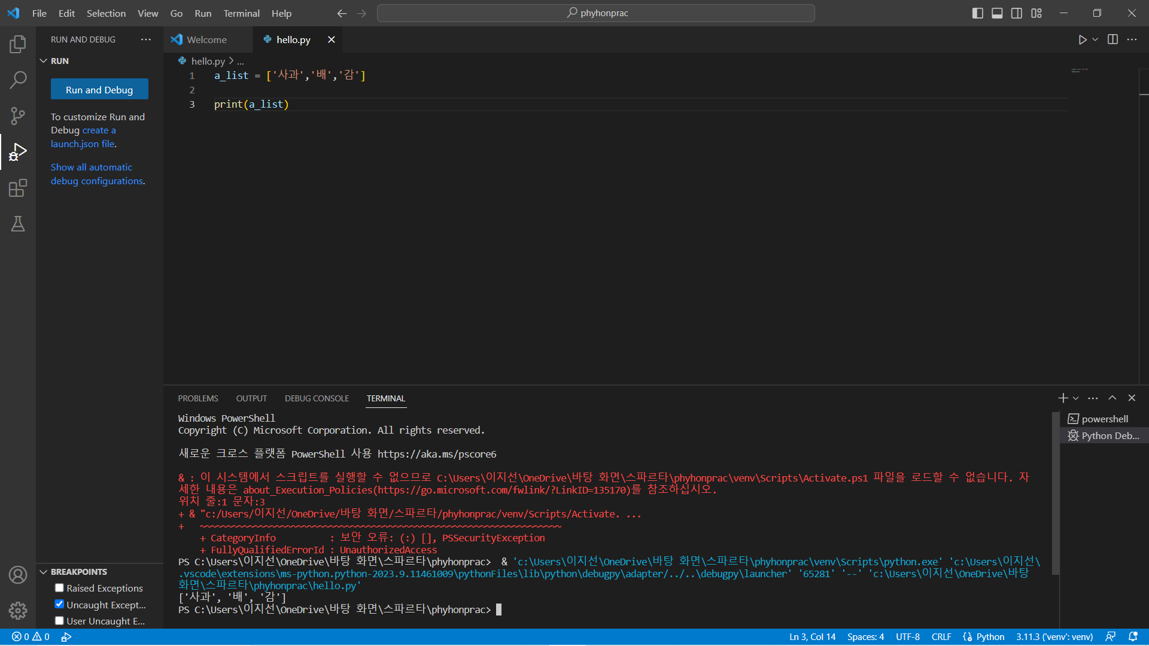
Task: Switch to the Welcome editor tab
Action: (206, 39)
